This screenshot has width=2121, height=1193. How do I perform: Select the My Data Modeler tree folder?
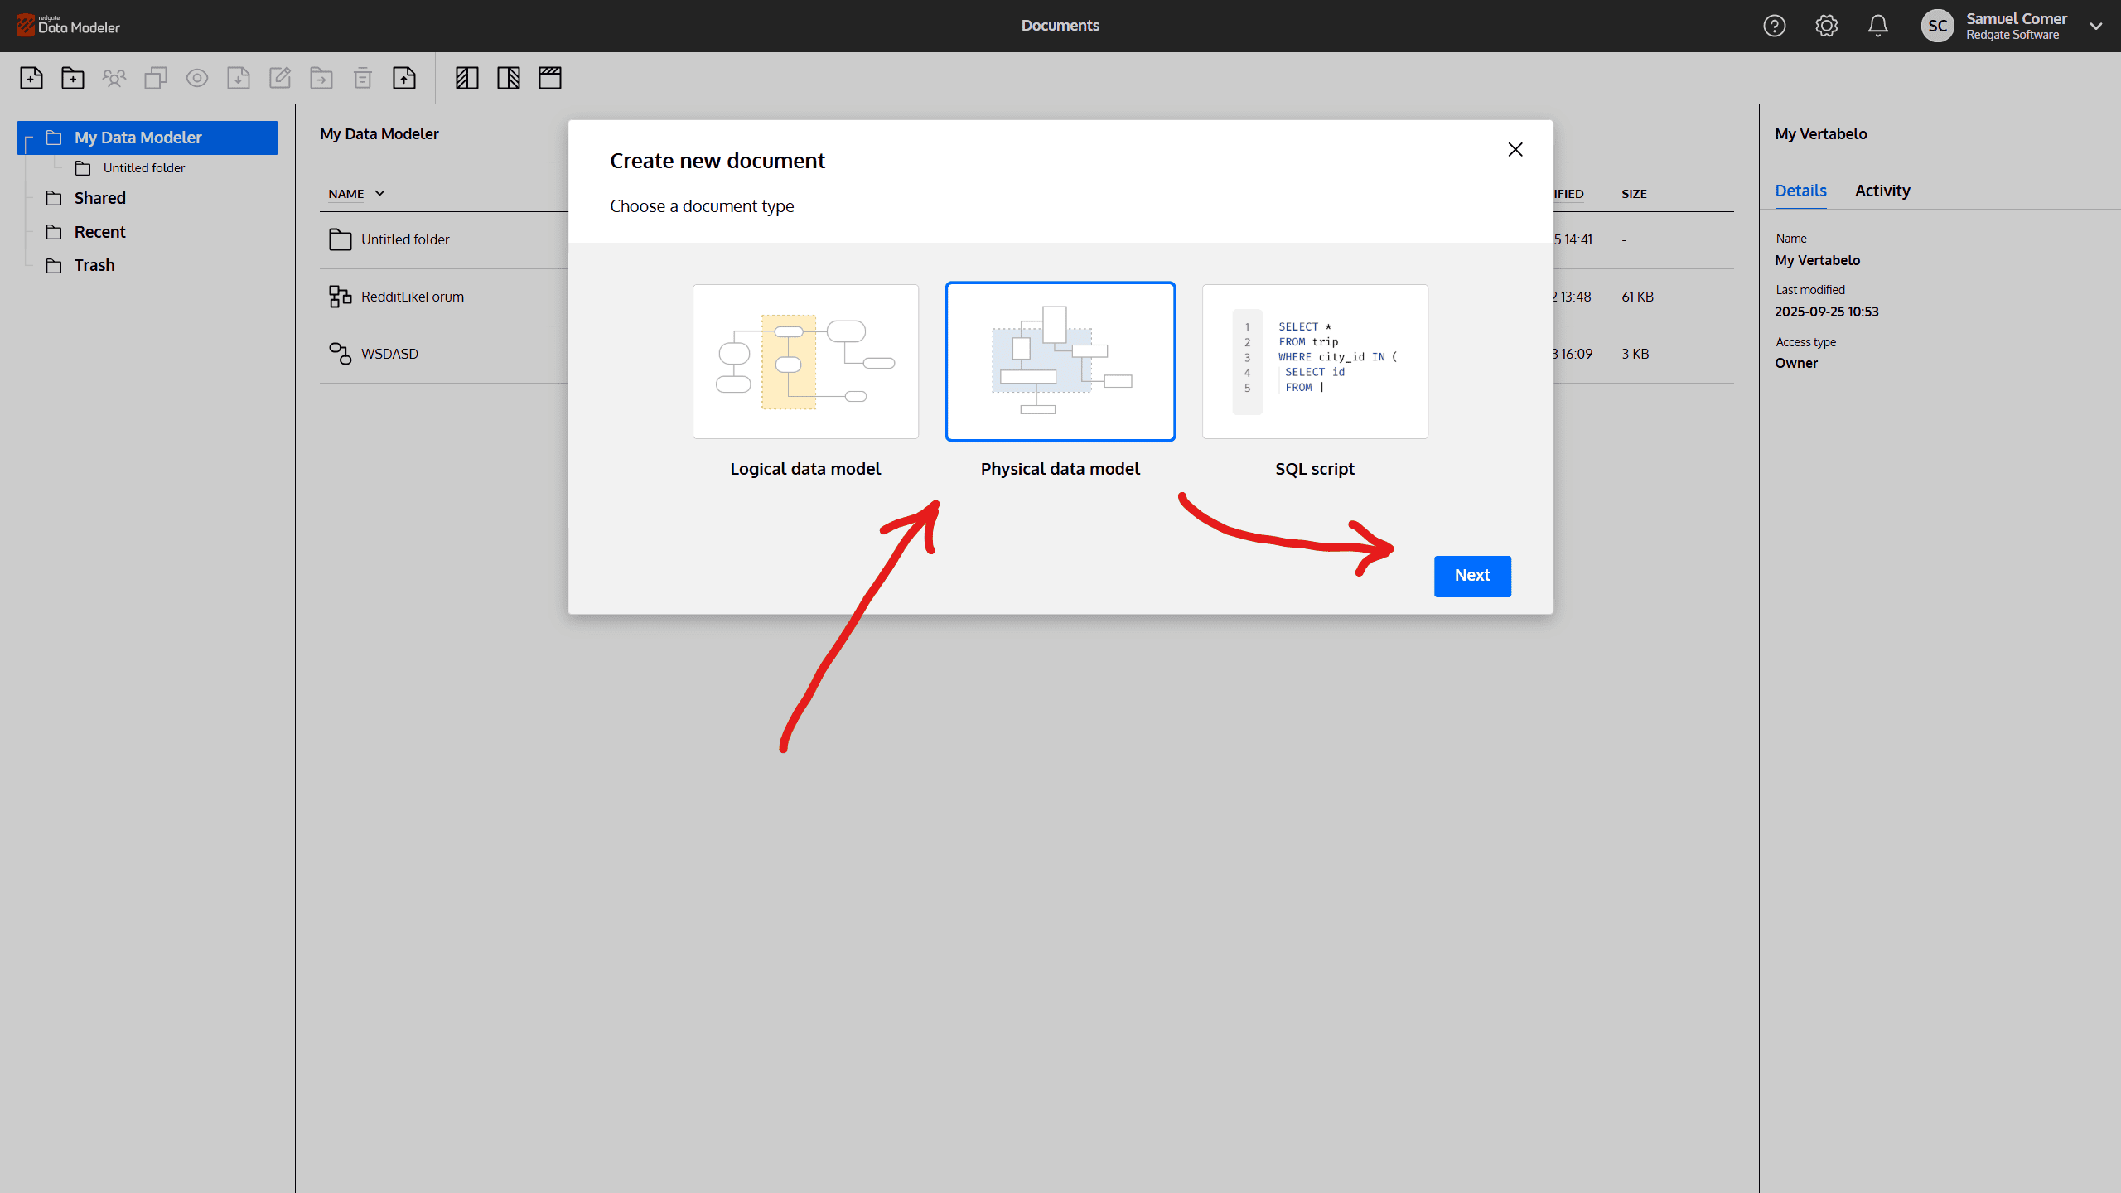click(x=138, y=138)
